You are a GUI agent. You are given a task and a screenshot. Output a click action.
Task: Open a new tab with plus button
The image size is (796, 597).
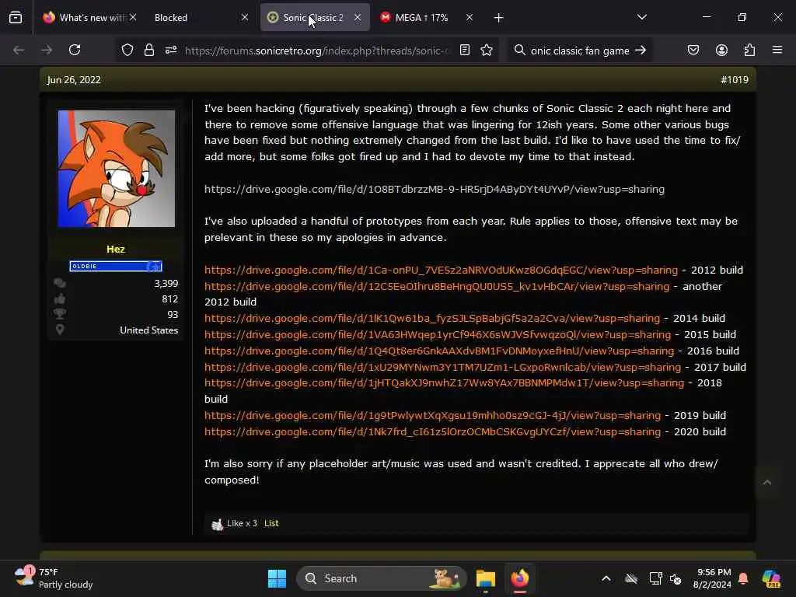click(498, 18)
